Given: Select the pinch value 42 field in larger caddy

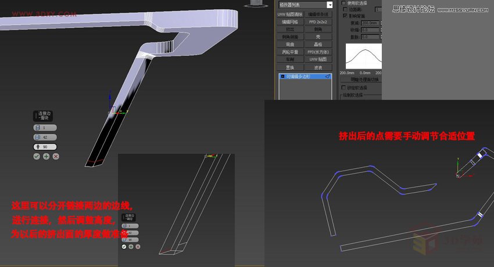Looking at the screenshot, I should click(x=45, y=138).
